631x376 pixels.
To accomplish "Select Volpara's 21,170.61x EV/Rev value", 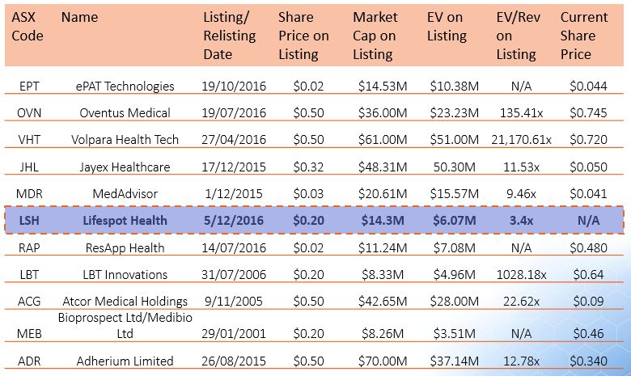I will tap(521, 140).
